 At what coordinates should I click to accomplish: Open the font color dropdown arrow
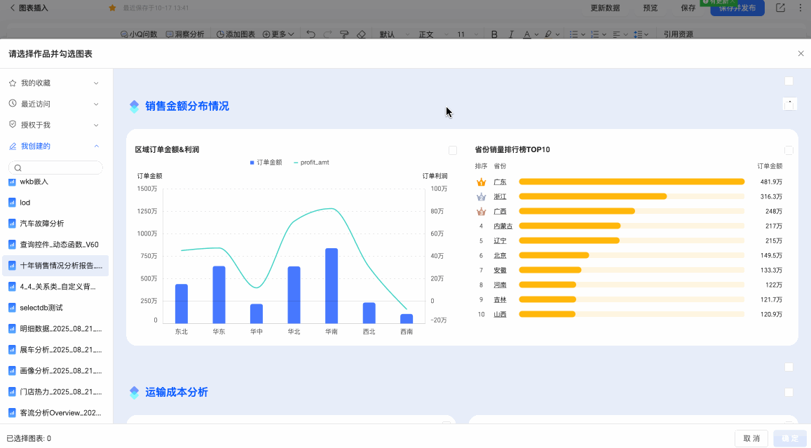(x=536, y=34)
